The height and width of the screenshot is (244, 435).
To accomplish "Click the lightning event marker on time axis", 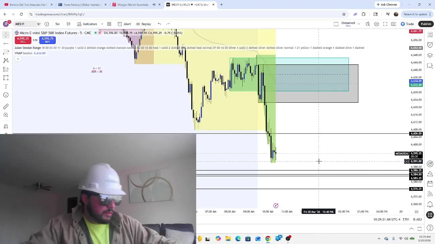I will tap(276, 206).
